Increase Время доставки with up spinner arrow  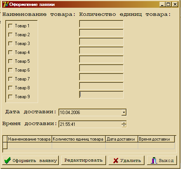(x=124, y=123)
